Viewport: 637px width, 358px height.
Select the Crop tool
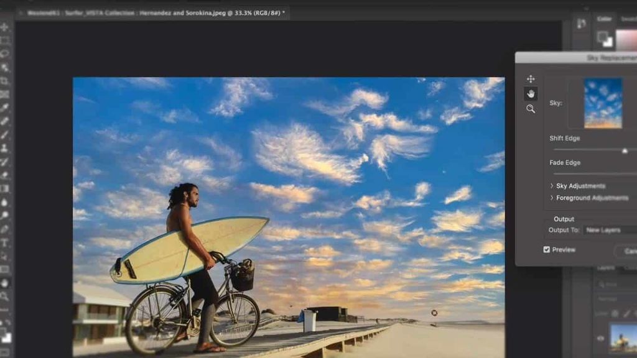[5, 81]
